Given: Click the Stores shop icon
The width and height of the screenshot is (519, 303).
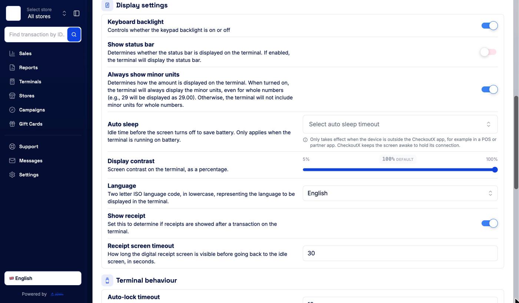Looking at the screenshot, I should pyautogui.click(x=12, y=96).
